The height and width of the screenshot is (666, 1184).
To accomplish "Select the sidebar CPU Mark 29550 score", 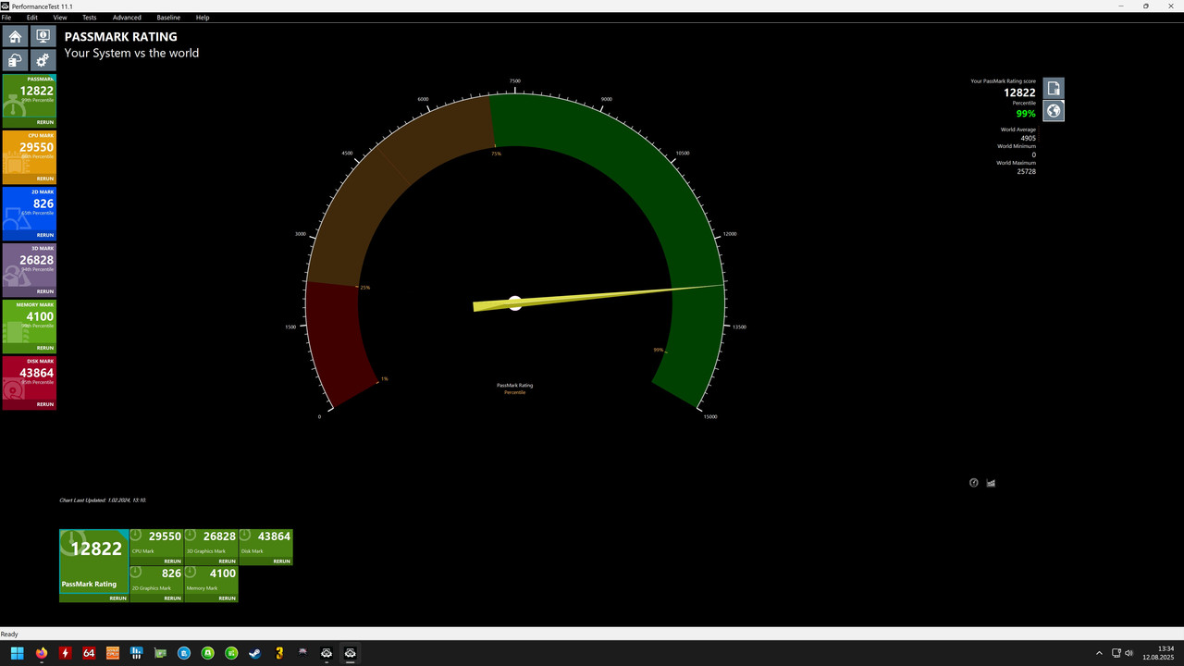I will pyautogui.click(x=36, y=147).
